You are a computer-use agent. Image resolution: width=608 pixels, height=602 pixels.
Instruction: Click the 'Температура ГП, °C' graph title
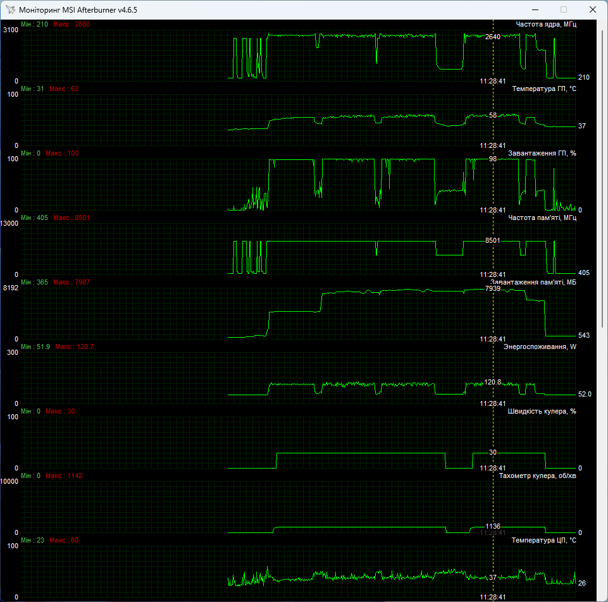tap(544, 89)
